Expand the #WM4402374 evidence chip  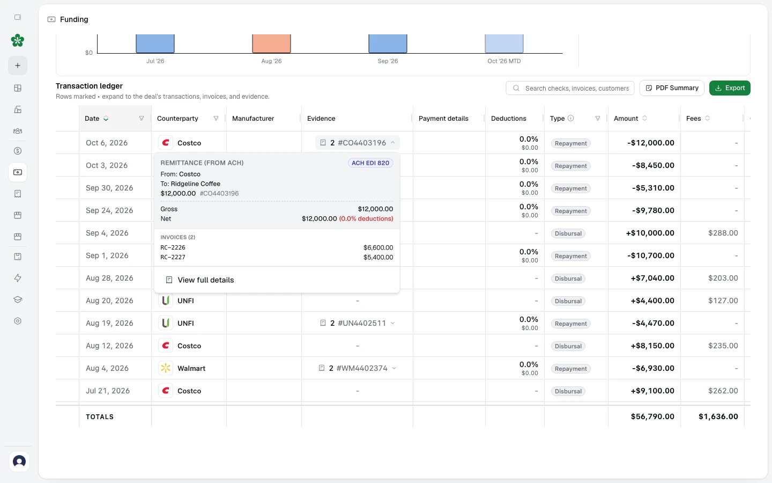click(358, 368)
